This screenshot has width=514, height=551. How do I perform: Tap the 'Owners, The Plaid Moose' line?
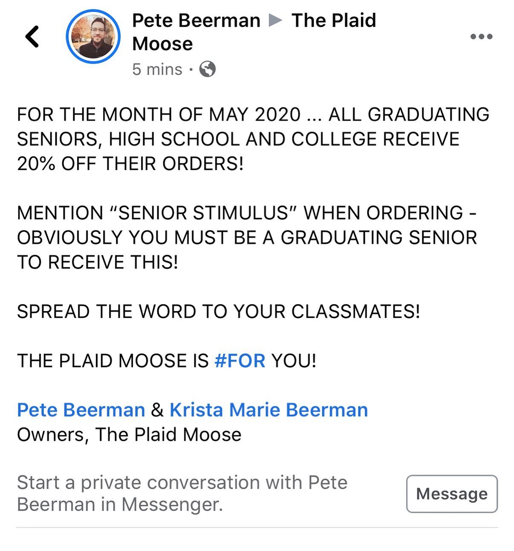click(x=129, y=435)
